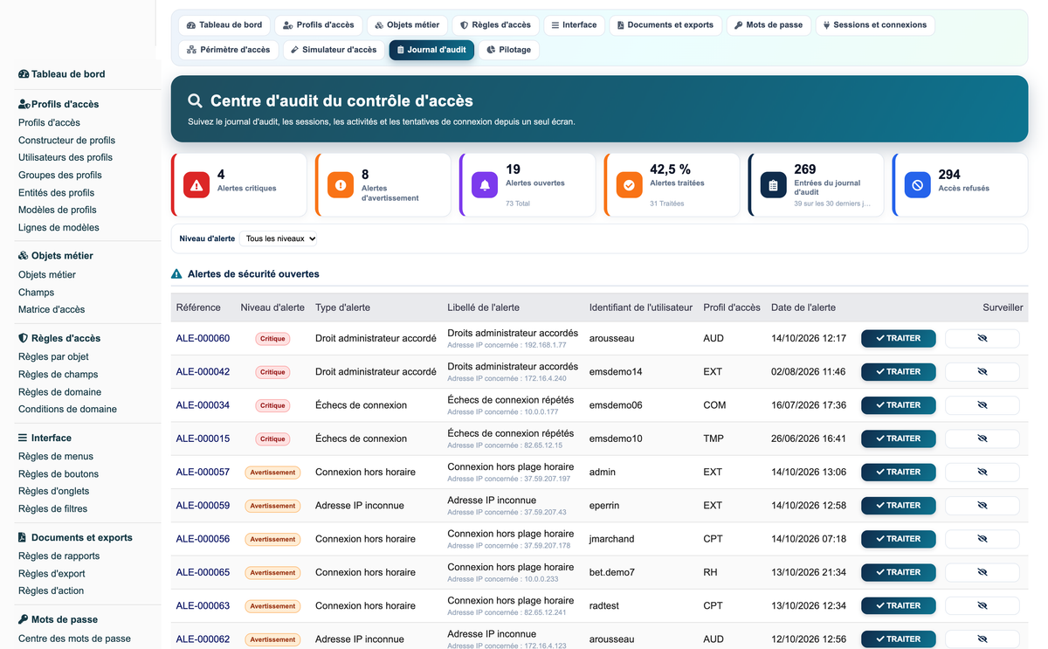Click the shield icon beside sidebar Règles d'accès
Screen dimensions: 1048x649
23,338
